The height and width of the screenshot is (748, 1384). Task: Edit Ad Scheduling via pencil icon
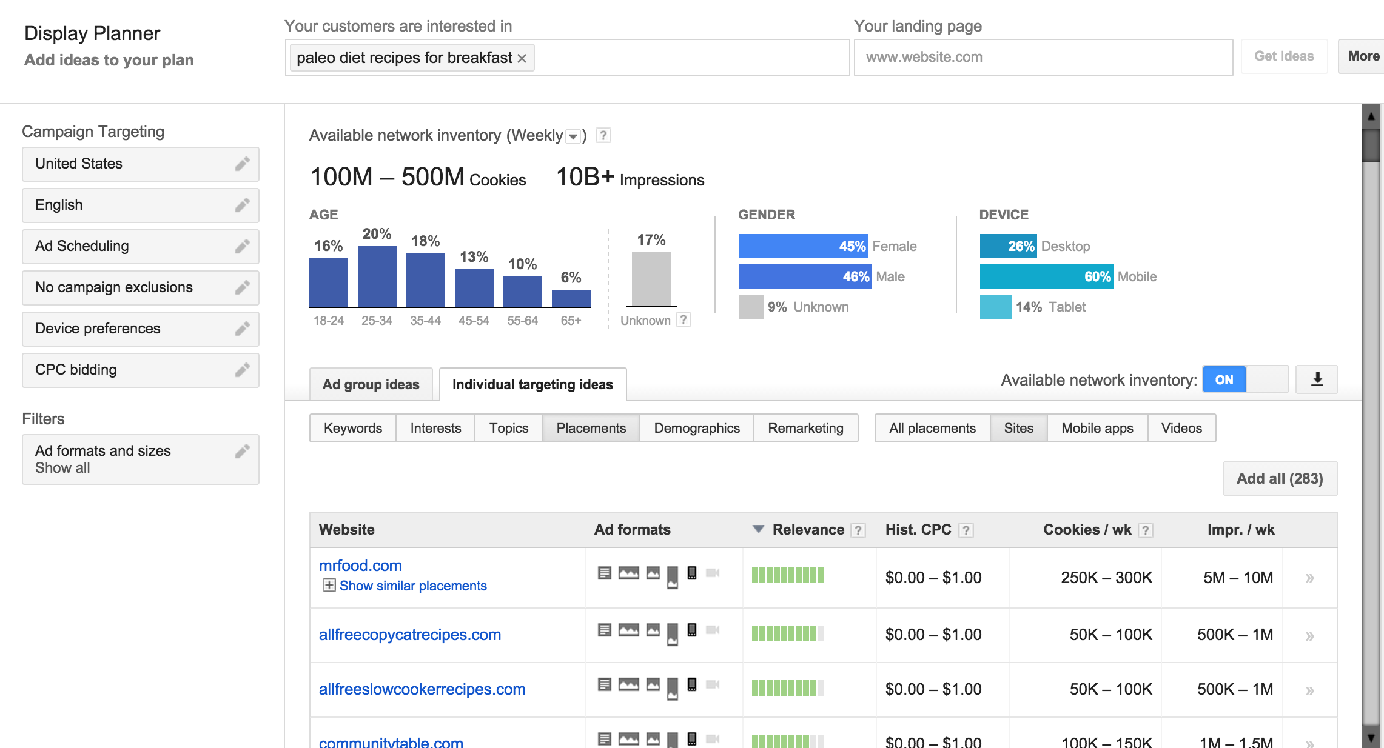coord(243,246)
